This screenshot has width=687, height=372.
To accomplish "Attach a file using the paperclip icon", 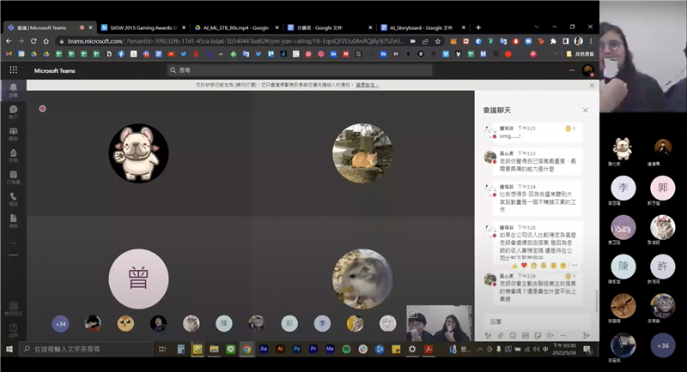I will coord(501,335).
